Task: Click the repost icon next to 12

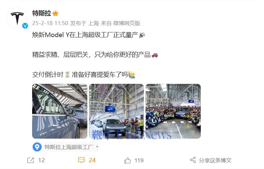Action: point(30,160)
